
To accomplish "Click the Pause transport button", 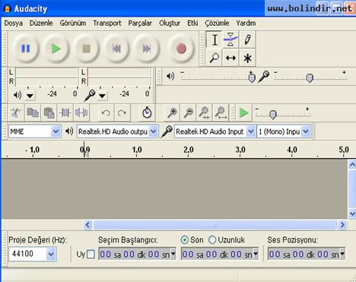I will coord(25,49).
